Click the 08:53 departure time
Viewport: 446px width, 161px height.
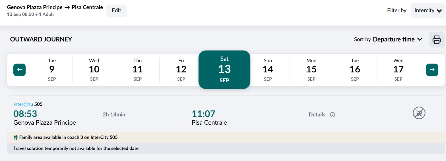click(x=25, y=114)
